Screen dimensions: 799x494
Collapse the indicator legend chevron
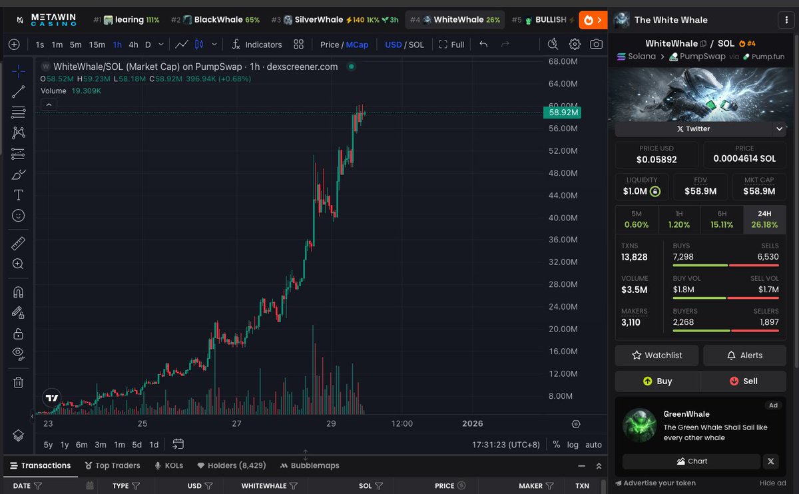49,105
